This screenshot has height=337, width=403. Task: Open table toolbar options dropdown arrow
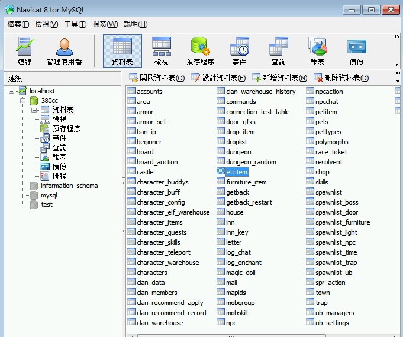point(398,81)
